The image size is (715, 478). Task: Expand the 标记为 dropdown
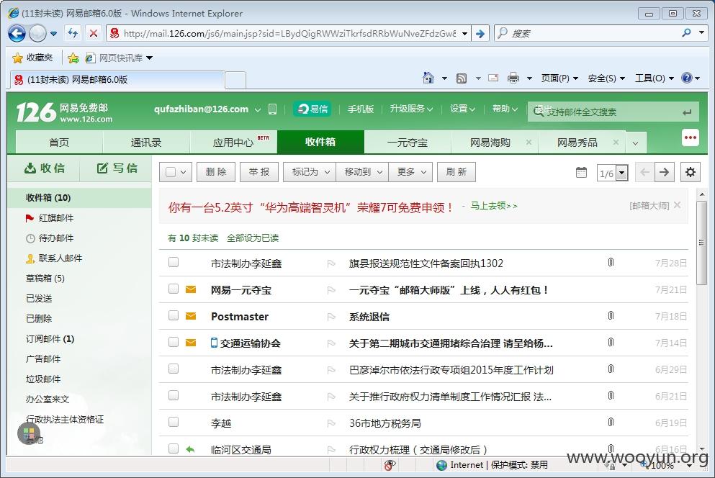[x=310, y=172]
